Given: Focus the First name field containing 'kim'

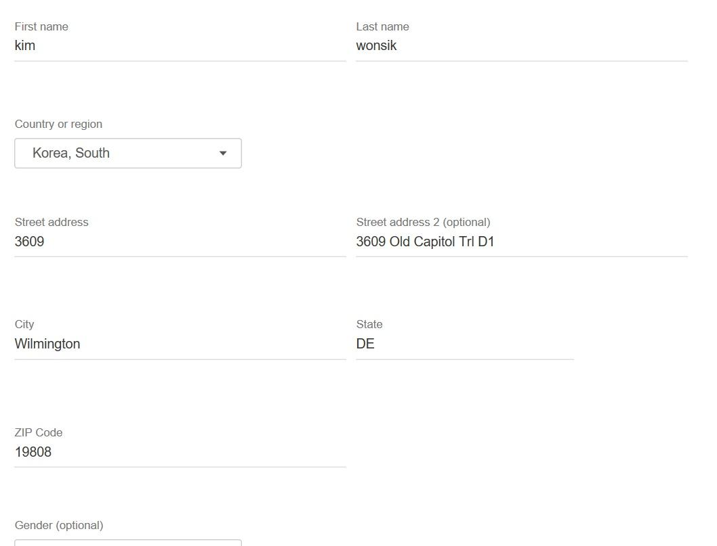Looking at the screenshot, I should point(180,46).
